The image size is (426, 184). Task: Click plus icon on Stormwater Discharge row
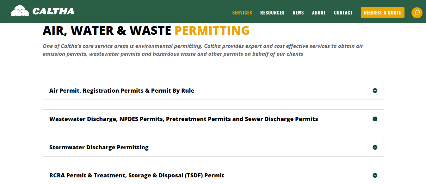[375, 147]
